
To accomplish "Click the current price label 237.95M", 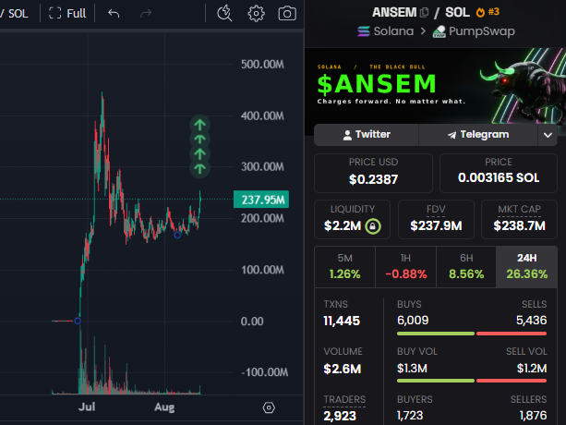I will click(261, 200).
